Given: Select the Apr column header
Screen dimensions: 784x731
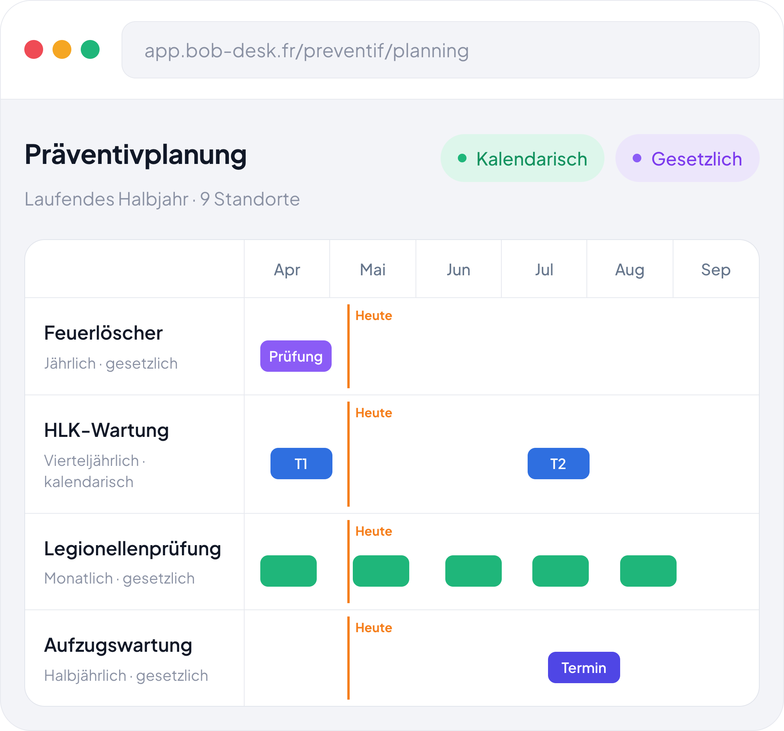Looking at the screenshot, I should (287, 269).
